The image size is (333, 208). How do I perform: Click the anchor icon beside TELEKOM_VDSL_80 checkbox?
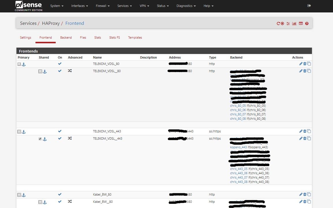pyautogui.click(x=24, y=64)
